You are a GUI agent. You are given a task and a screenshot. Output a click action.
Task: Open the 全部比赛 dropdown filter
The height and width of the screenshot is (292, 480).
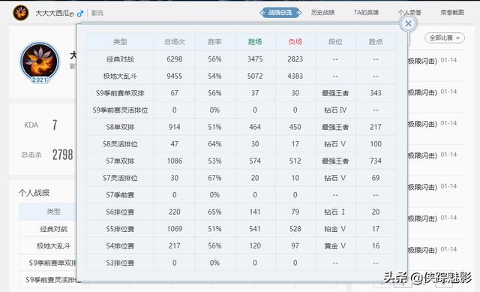click(445, 38)
